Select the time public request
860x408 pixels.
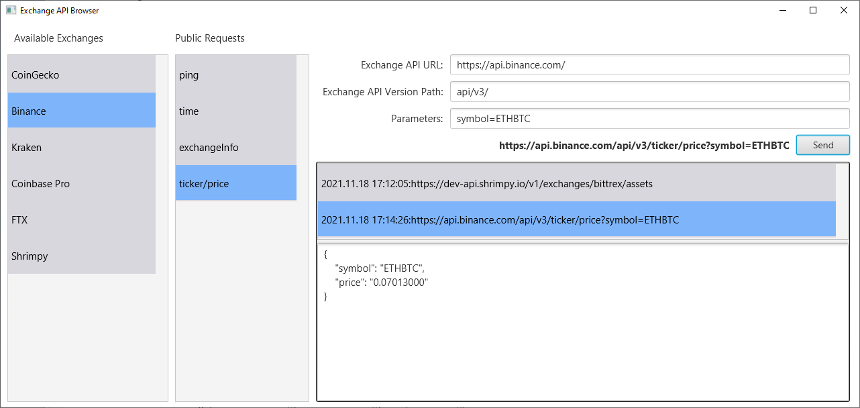point(235,111)
